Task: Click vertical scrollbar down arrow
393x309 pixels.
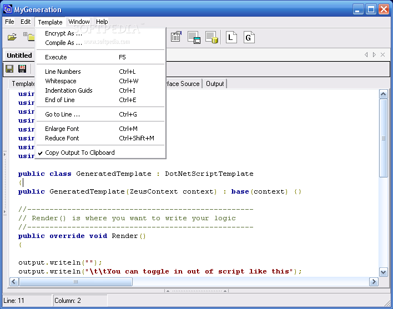Action: (383, 272)
